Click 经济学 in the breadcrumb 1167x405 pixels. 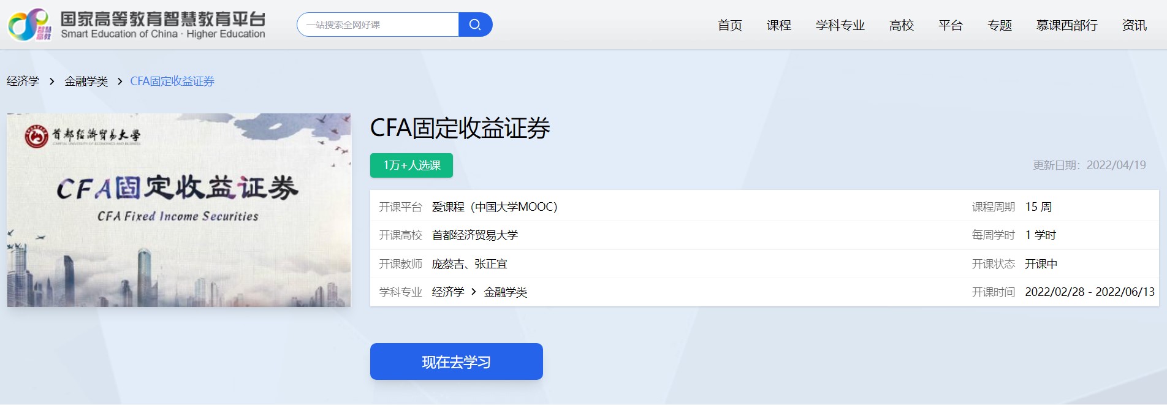click(23, 81)
